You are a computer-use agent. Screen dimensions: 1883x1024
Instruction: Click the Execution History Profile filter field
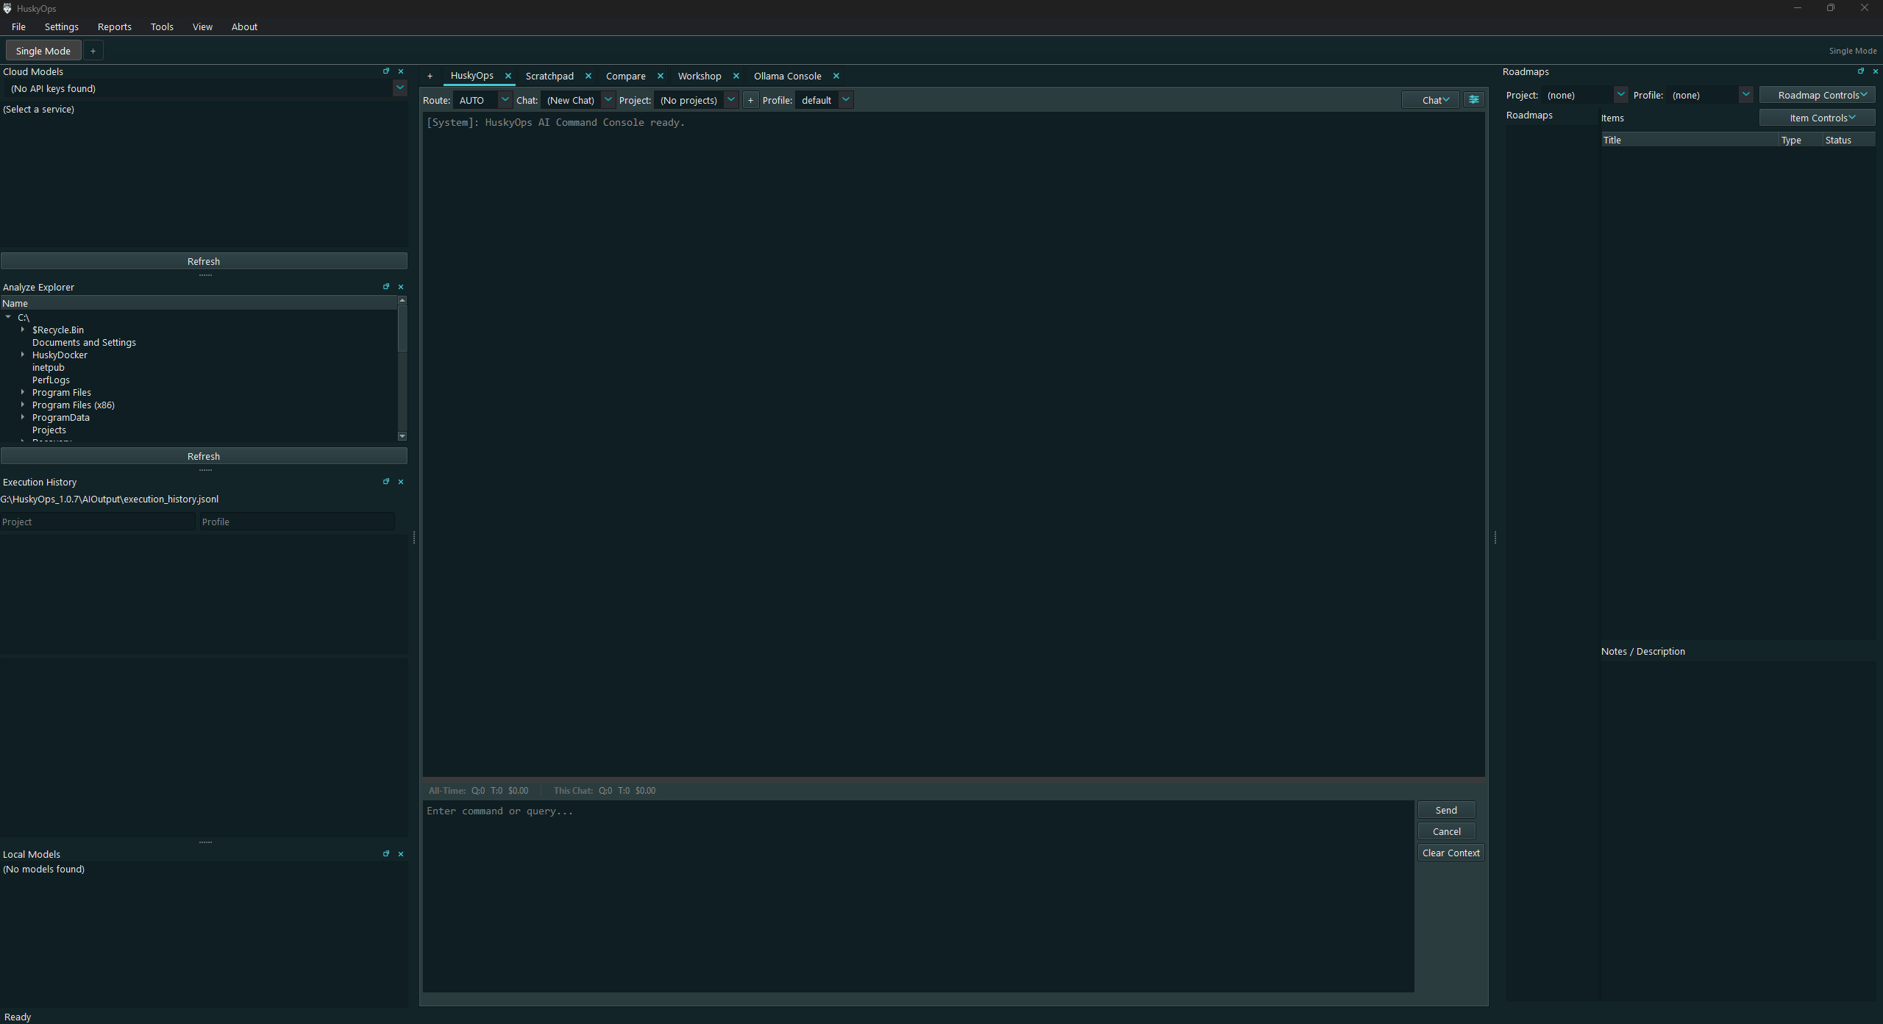[x=297, y=522]
